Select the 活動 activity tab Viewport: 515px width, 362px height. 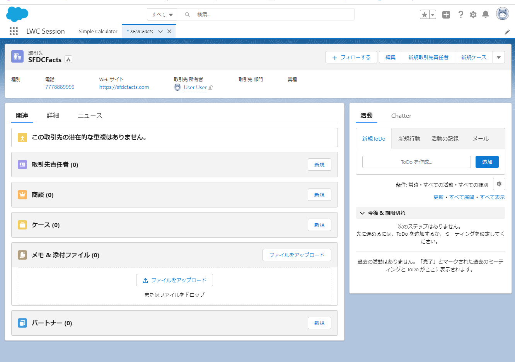367,116
